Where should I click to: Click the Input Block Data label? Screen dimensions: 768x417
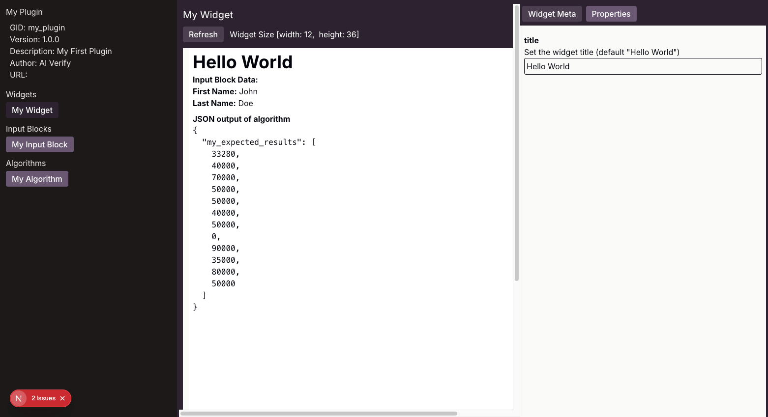click(225, 80)
